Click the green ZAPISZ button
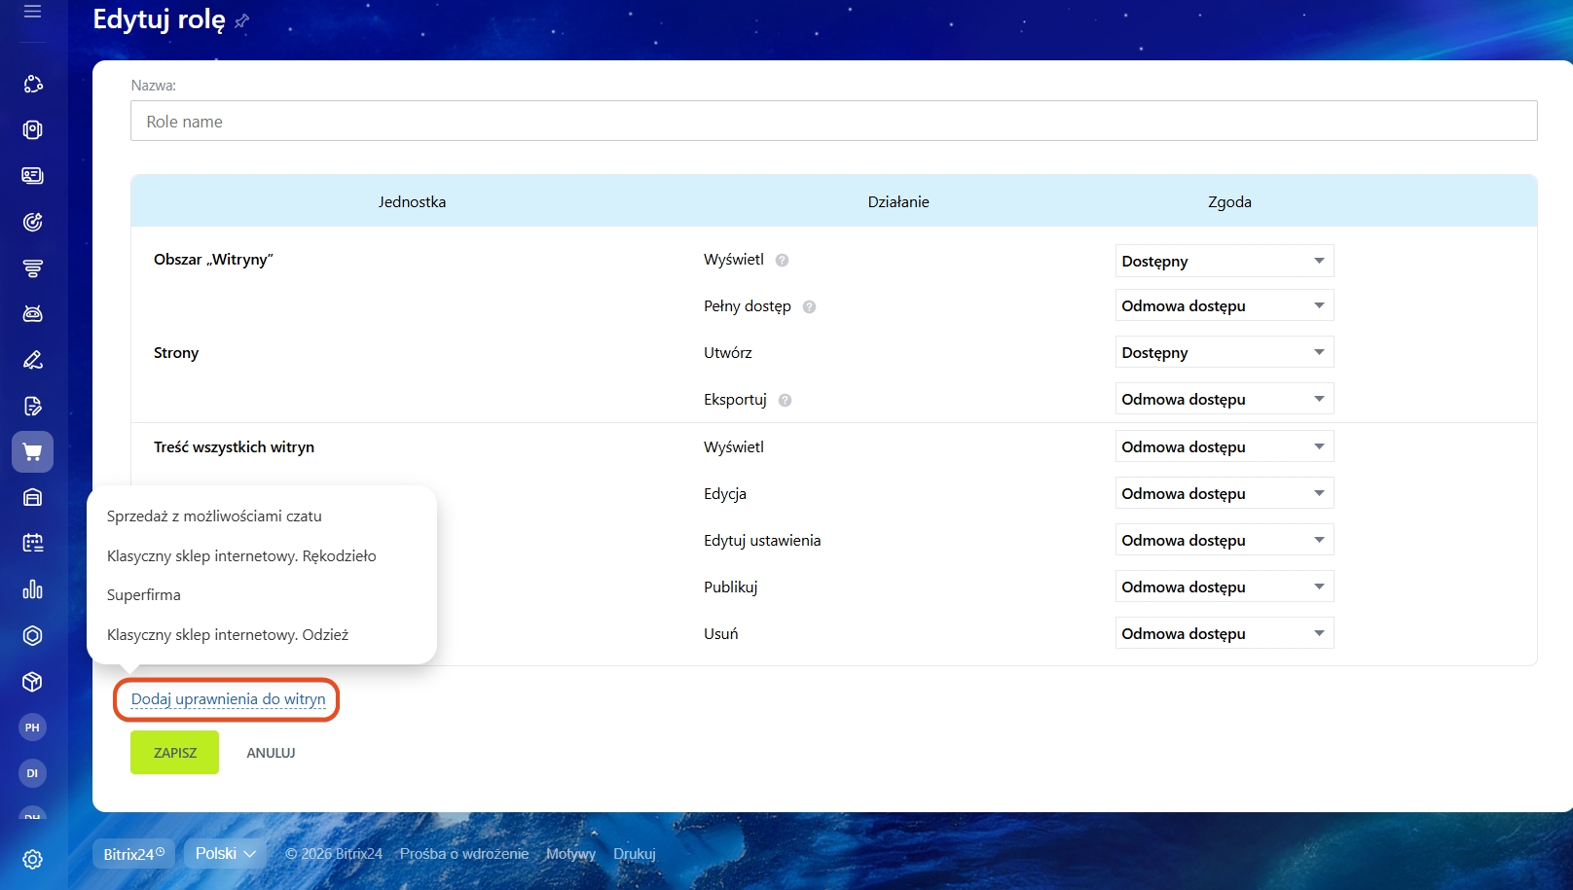 pyautogui.click(x=175, y=753)
